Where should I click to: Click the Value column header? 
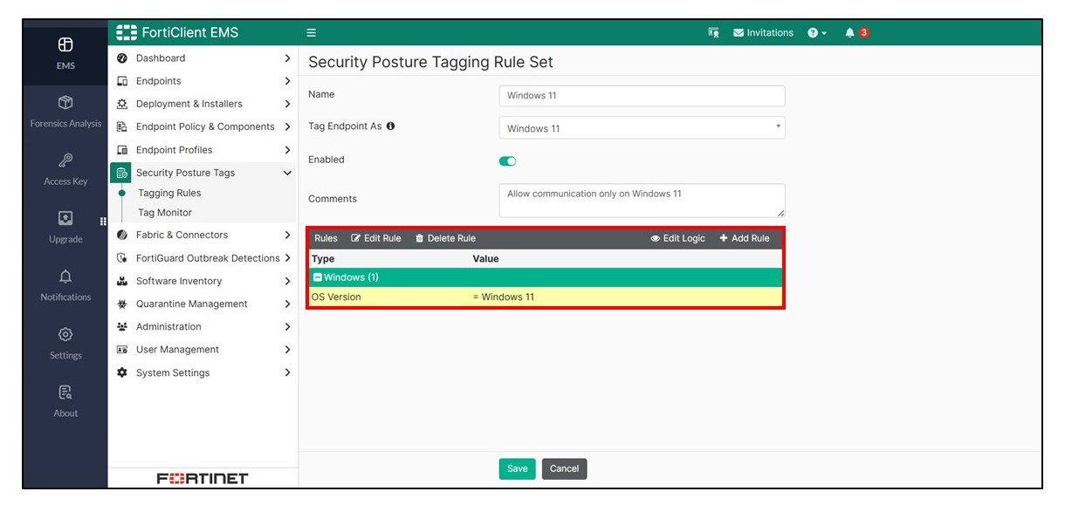(x=485, y=259)
